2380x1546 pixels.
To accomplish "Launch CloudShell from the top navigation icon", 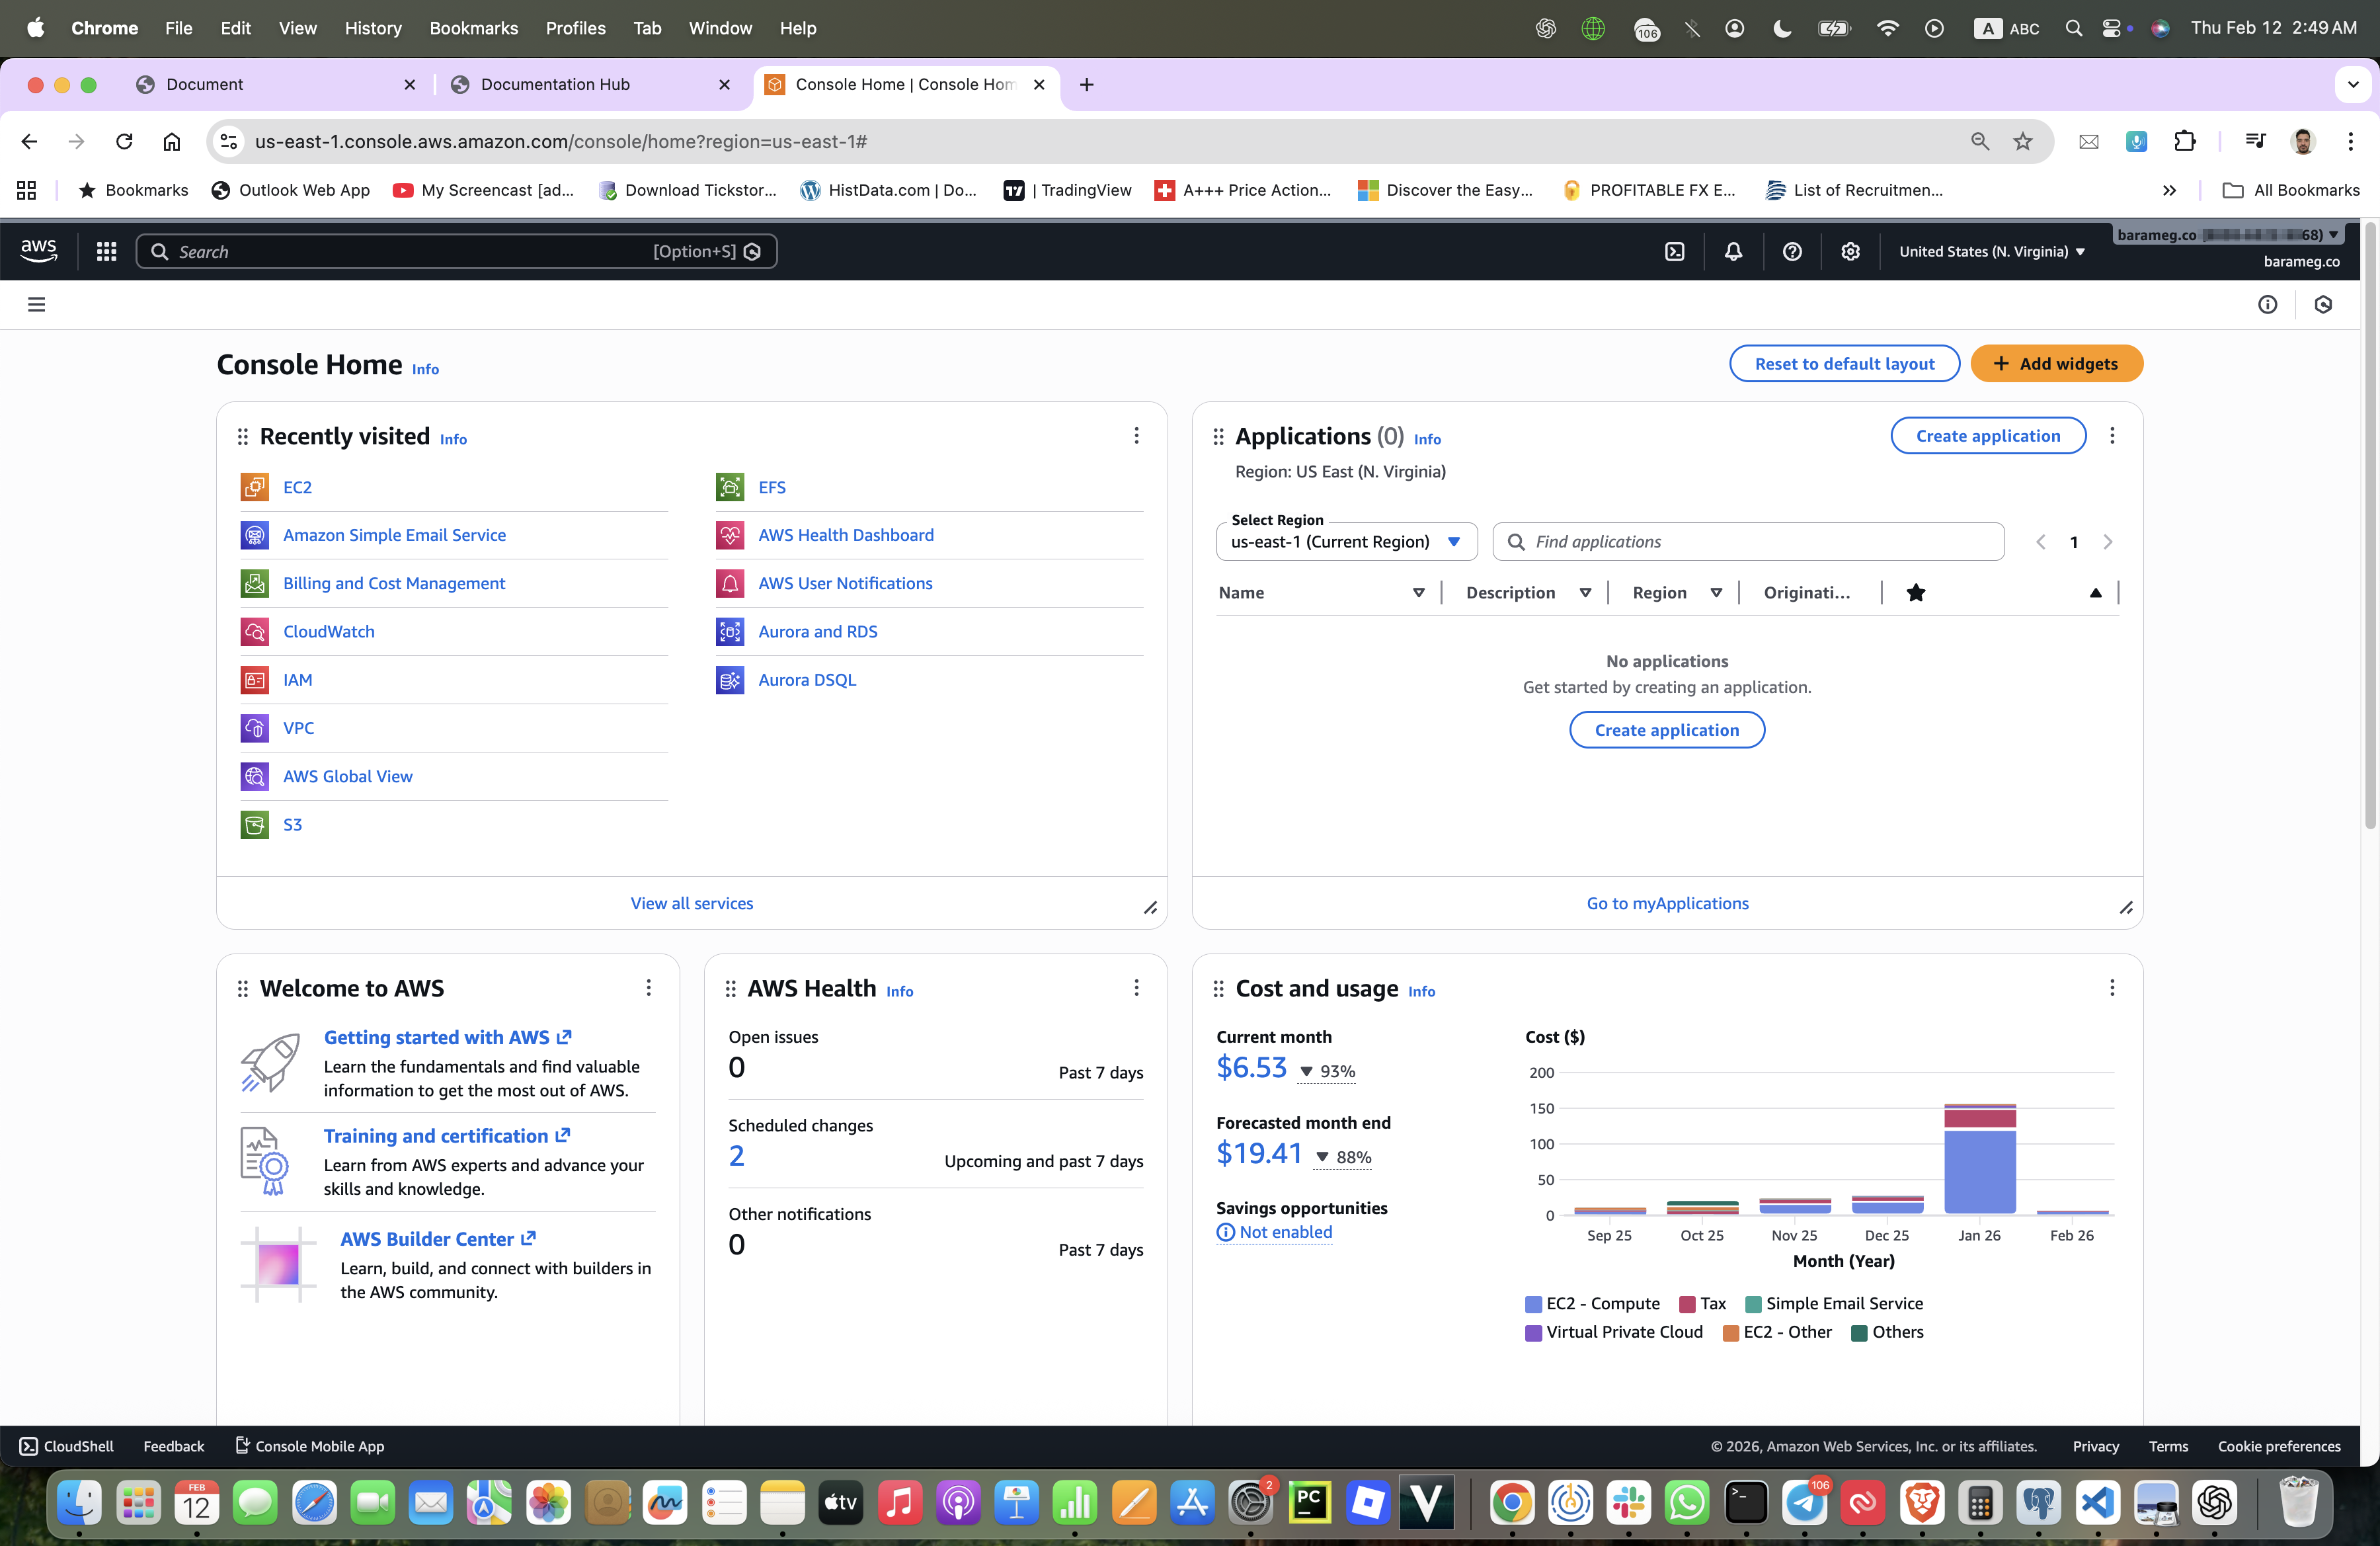I will coord(1675,251).
